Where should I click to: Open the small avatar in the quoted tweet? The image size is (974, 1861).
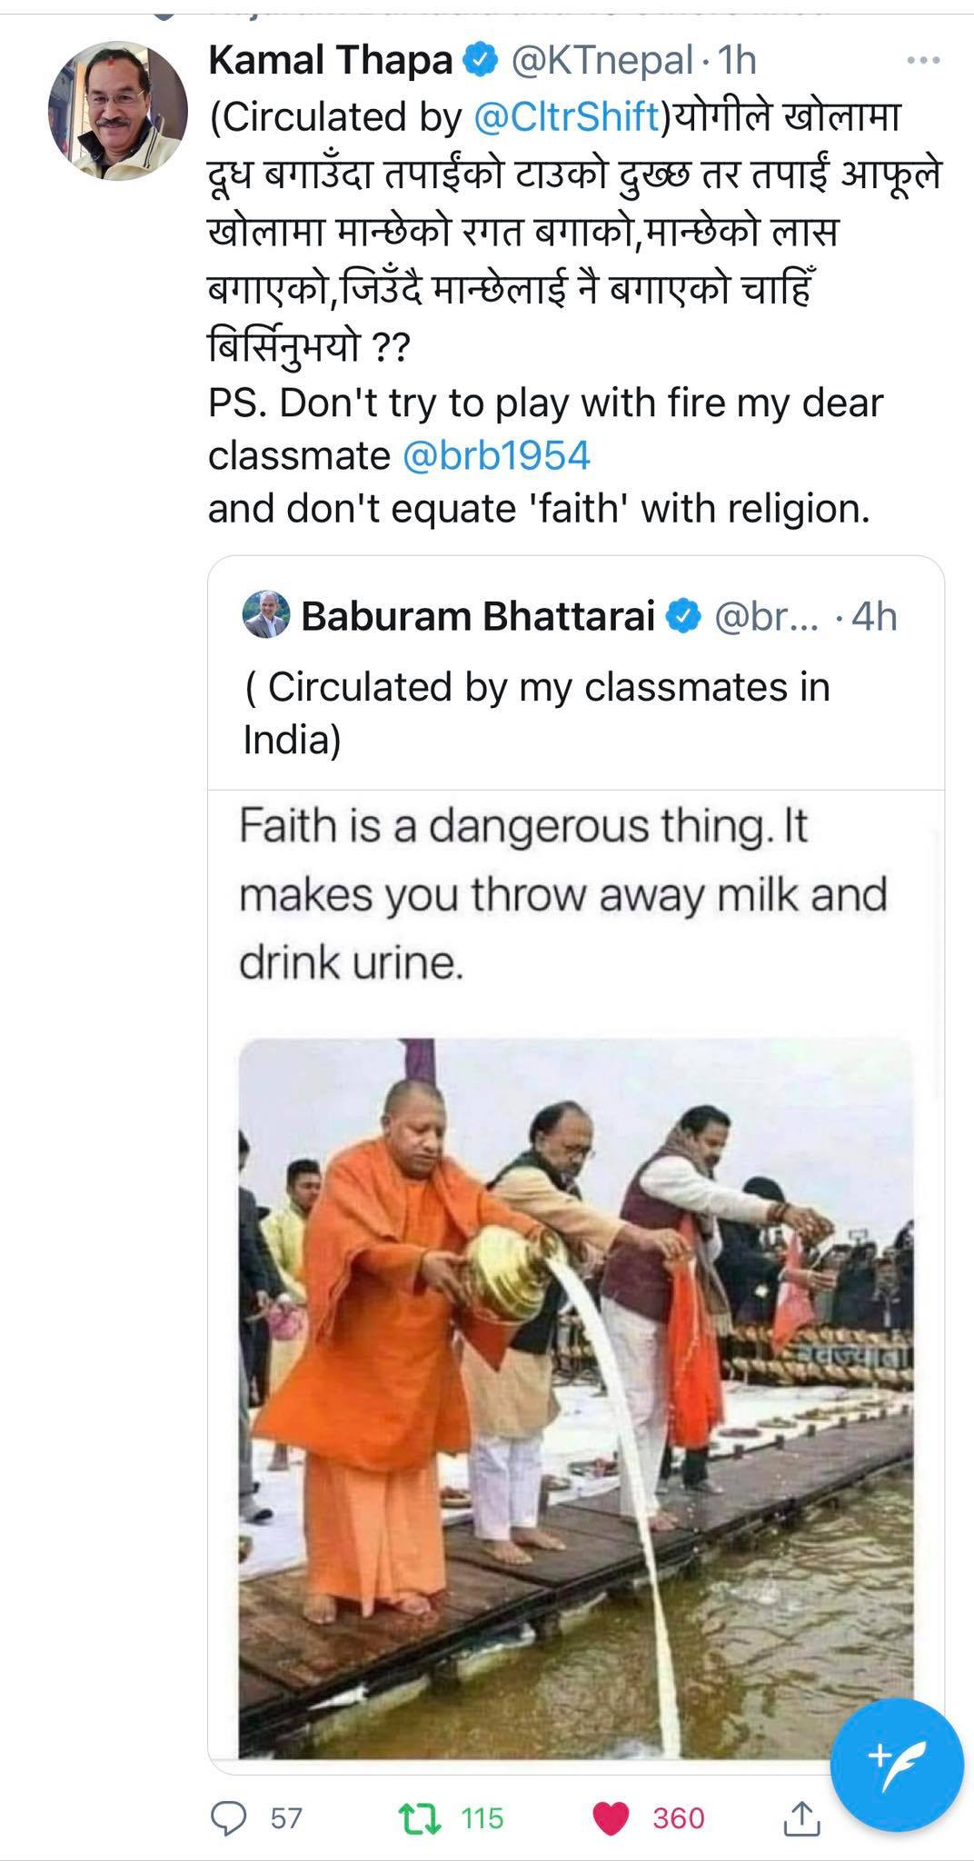coord(266,615)
